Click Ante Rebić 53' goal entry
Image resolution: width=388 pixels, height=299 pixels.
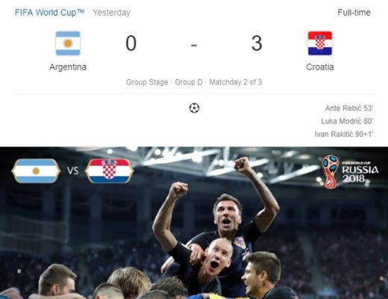(349, 108)
